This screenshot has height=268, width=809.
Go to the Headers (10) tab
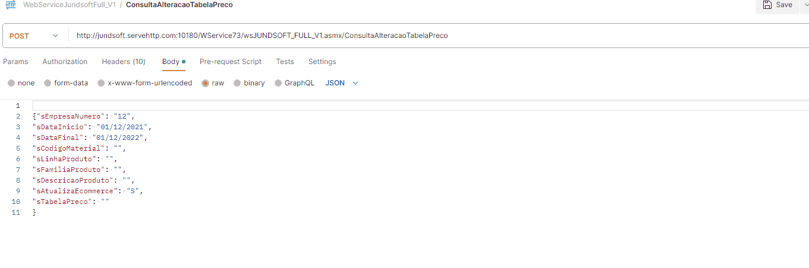pos(124,62)
